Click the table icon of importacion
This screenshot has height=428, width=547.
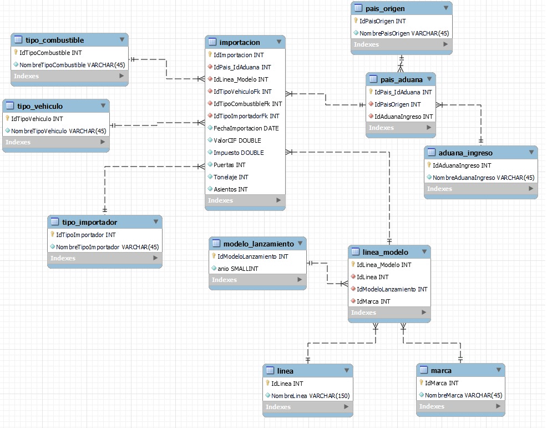click(x=212, y=42)
